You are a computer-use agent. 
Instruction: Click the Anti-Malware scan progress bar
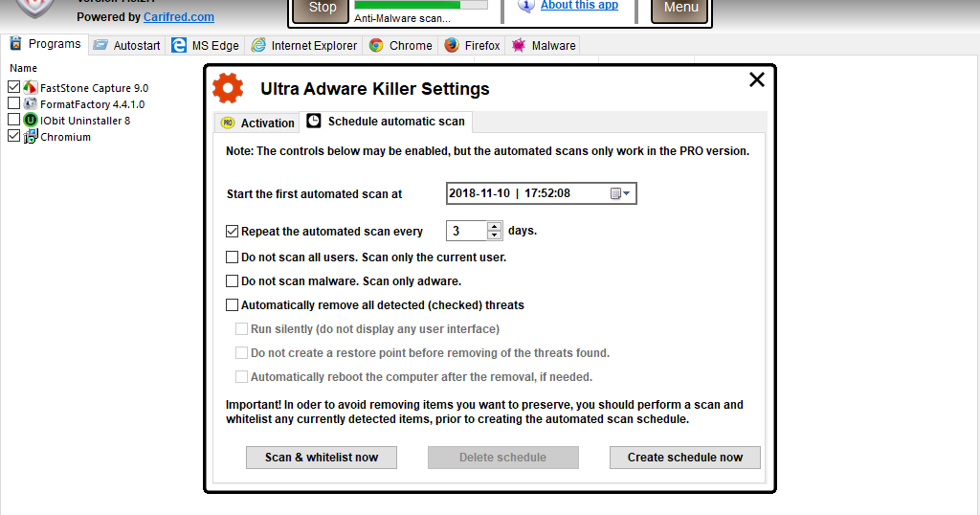pyautogui.click(x=421, y=5)
